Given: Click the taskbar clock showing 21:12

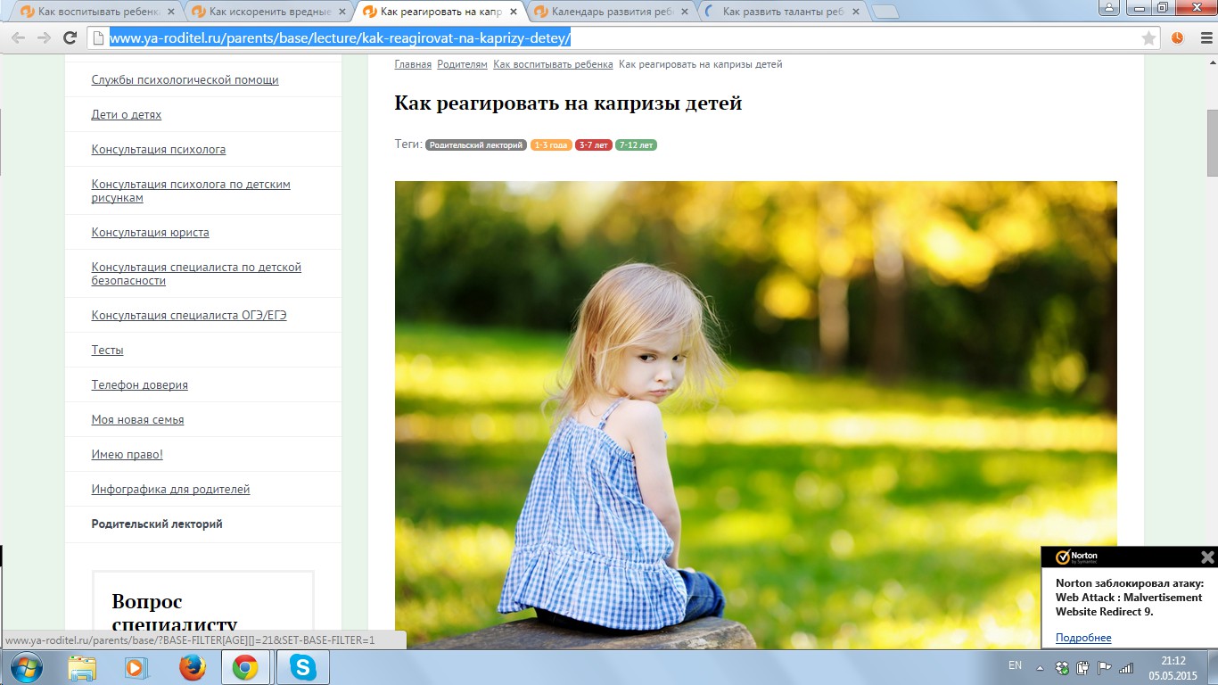Looking at the screenshot, I should 1173,668.
